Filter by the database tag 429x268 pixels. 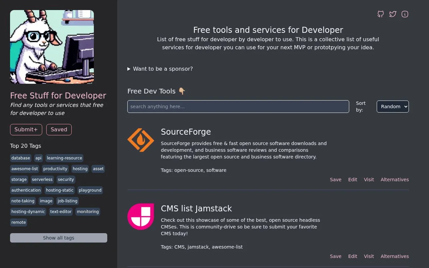[21, 158]
